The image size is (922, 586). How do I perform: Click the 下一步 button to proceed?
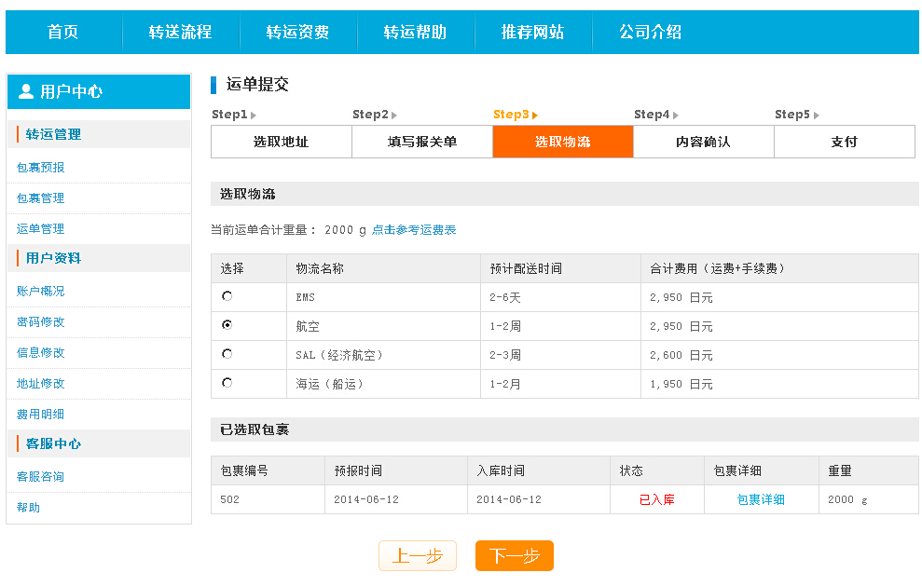point(513,555)
